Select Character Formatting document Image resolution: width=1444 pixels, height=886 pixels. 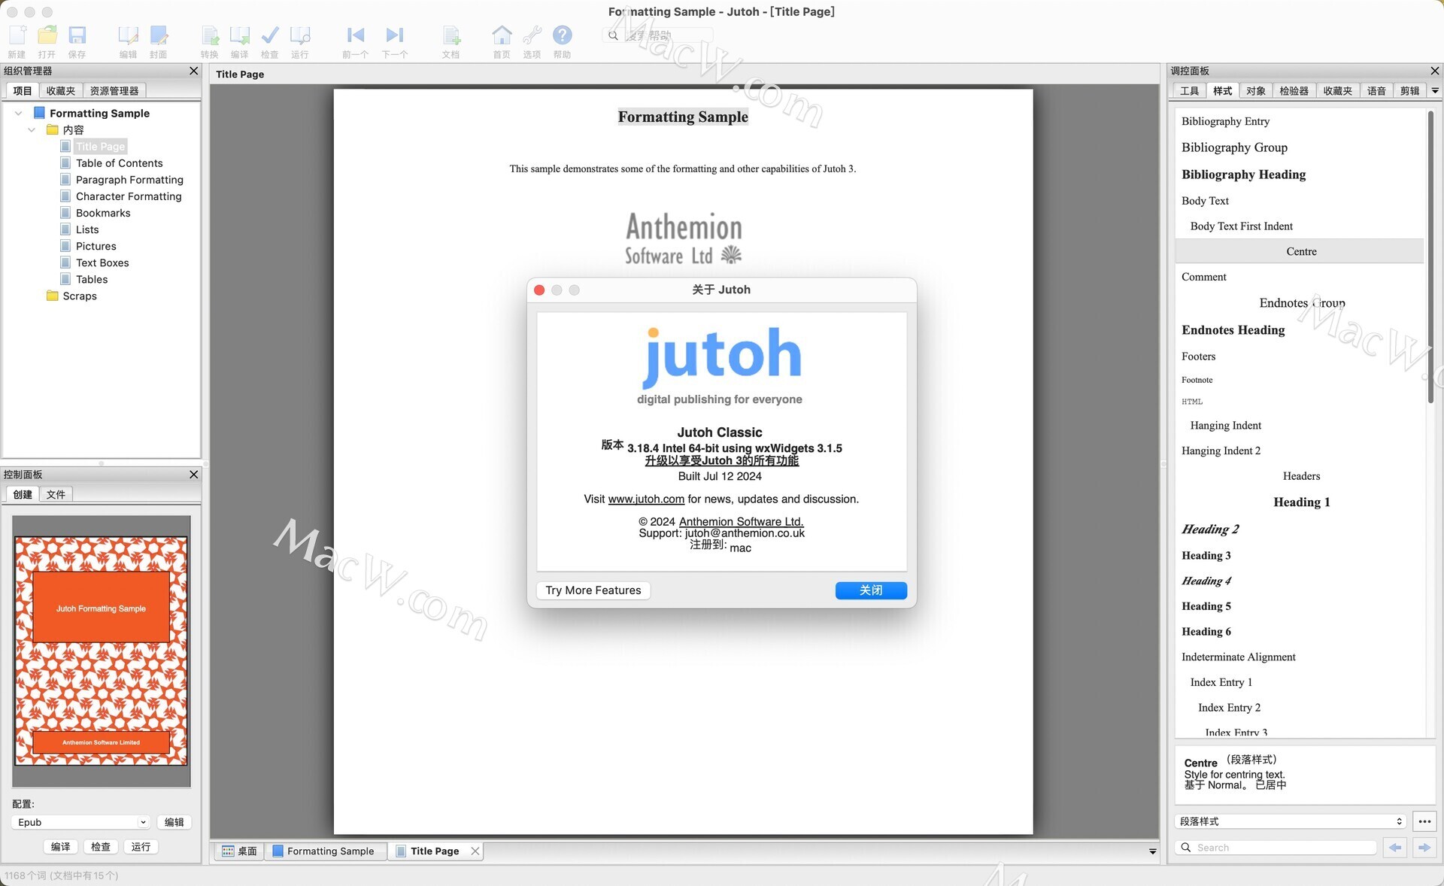[129, 196]
